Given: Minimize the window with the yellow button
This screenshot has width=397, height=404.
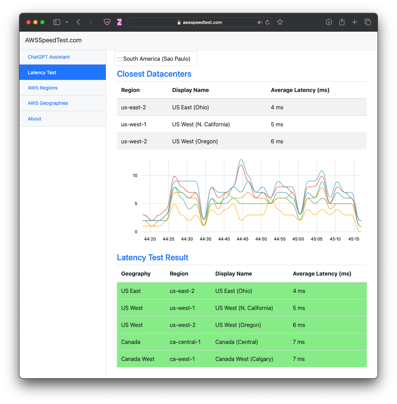Looking at the screenshot, I should 35,22.
